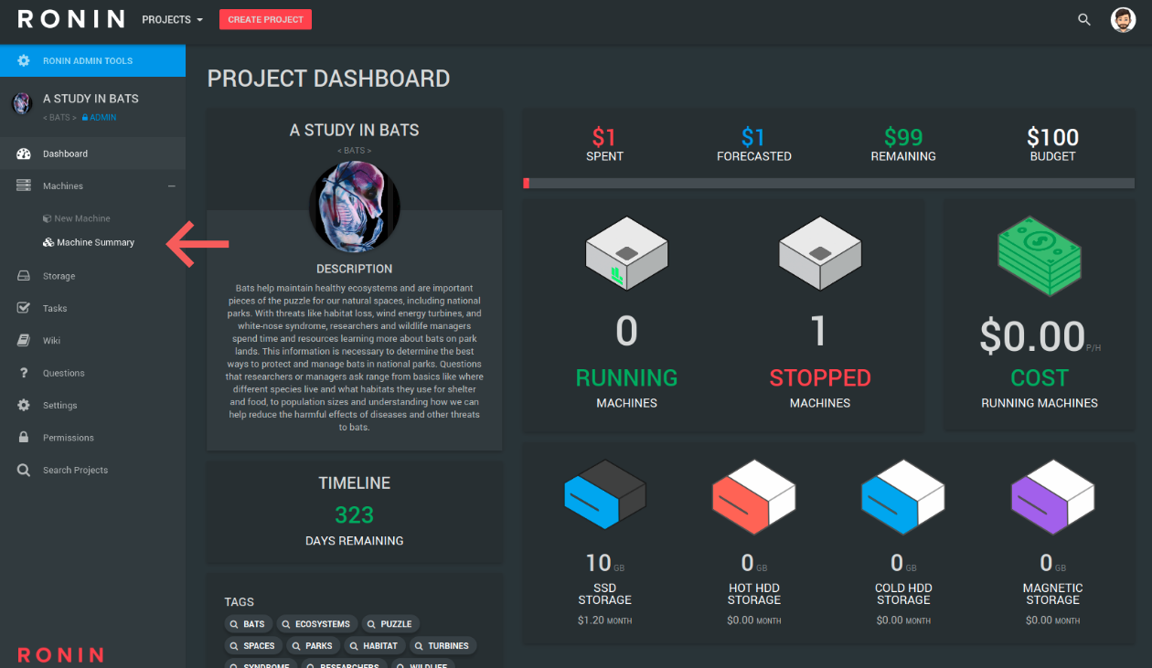
Task: Go to Dashboard in the sidebar
Action: pyautogui.click(x=92, y=154)
